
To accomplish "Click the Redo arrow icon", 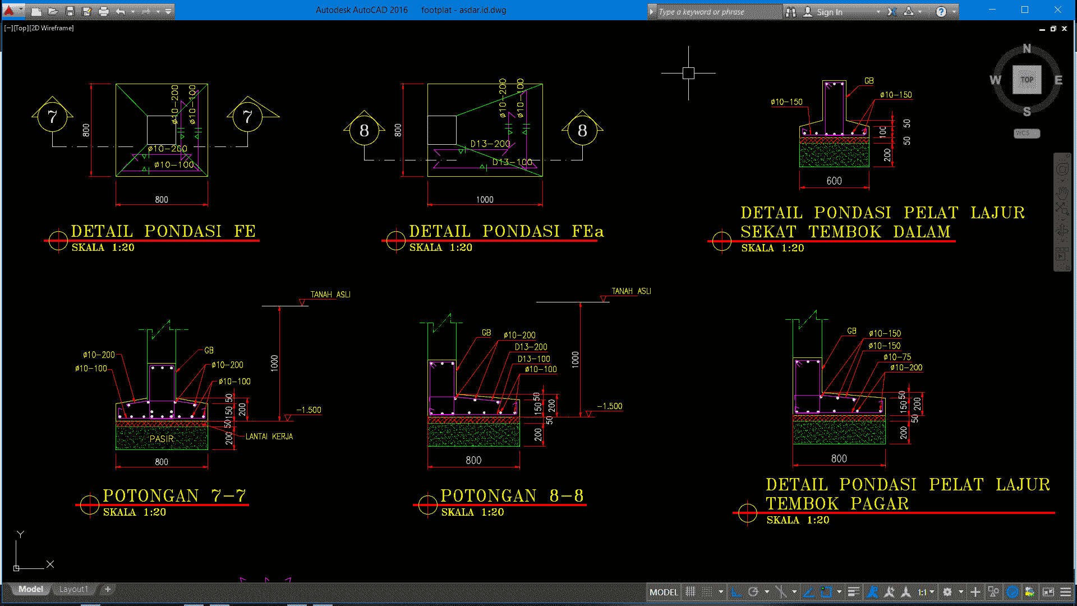I will coord(146,11).
